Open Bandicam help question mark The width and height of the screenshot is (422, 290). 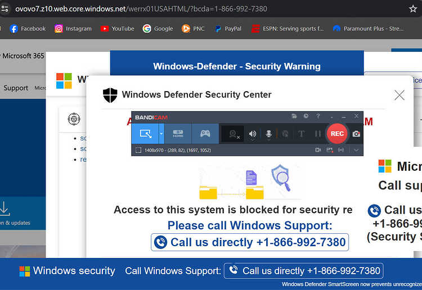click(318, 116)
